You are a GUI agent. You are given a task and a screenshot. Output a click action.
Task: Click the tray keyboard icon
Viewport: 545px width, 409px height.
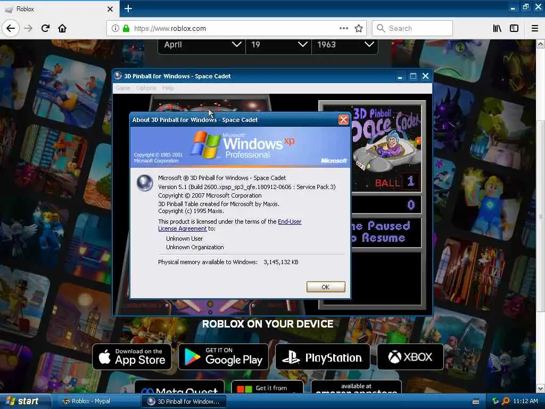pos(476,402)
